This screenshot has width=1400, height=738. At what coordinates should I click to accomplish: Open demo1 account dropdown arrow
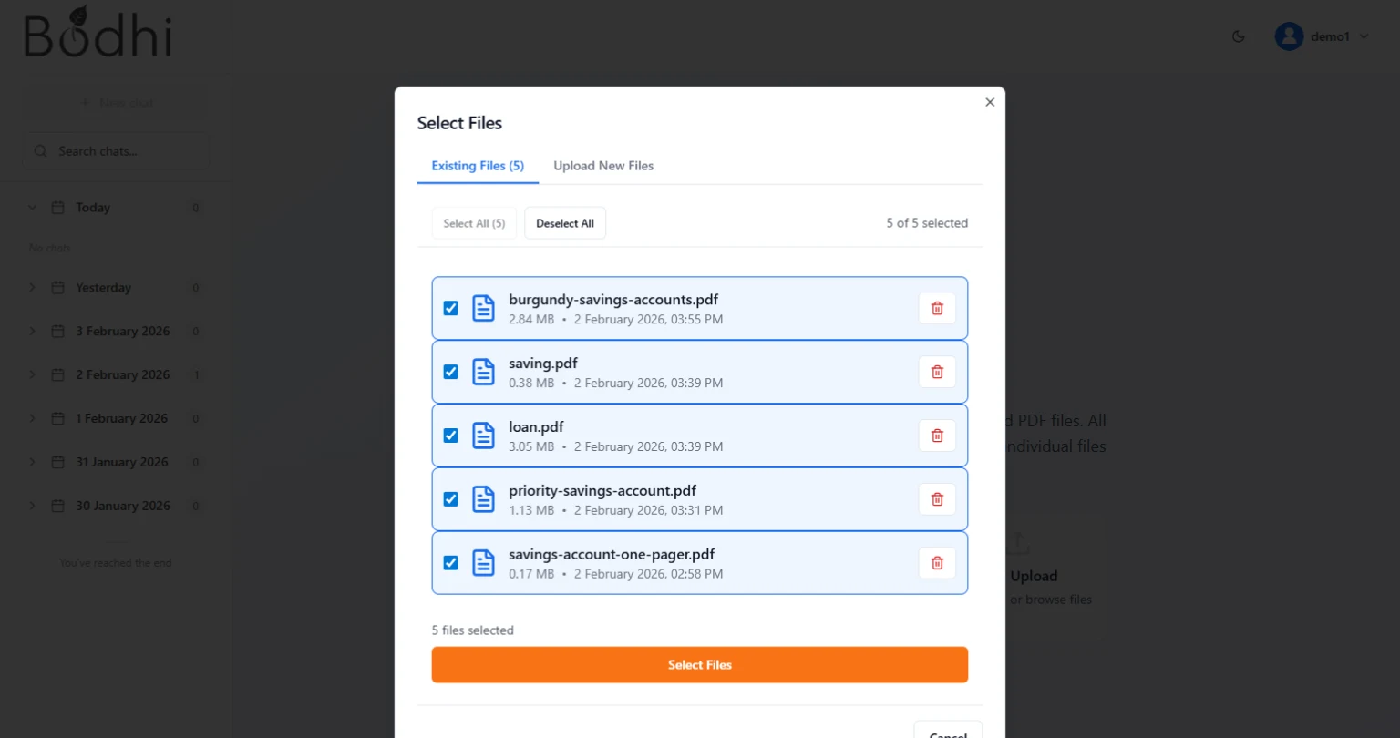[x=1364, y=36]
